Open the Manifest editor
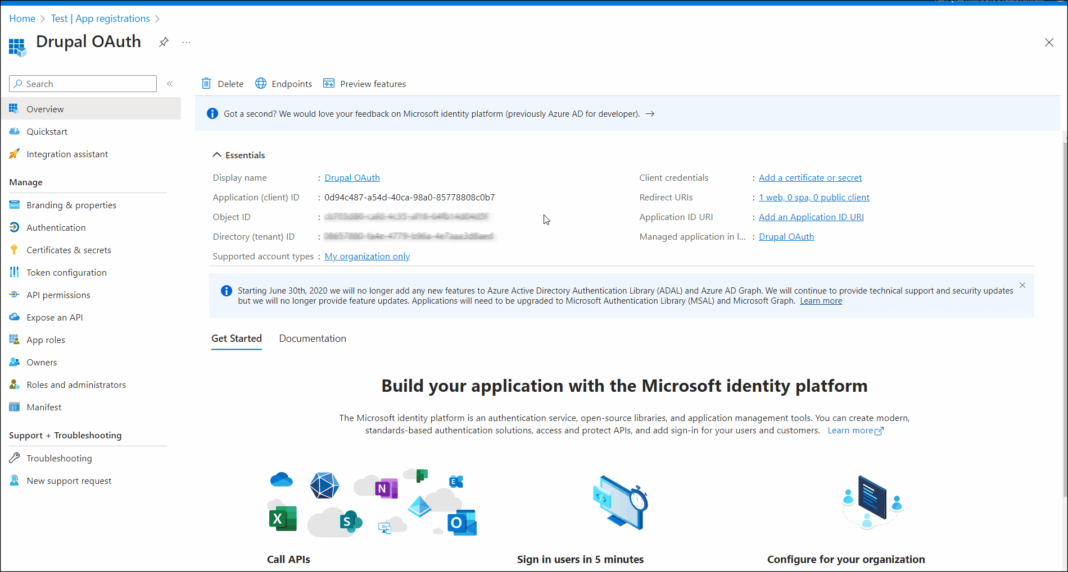Image resolution: width=1068 pixels, height=572 pixels. tap(44, 406)
